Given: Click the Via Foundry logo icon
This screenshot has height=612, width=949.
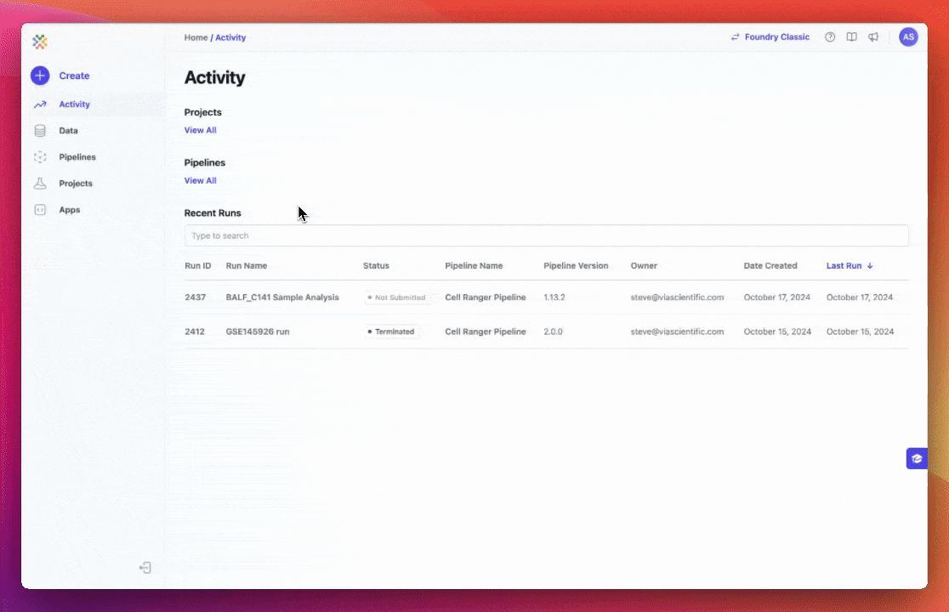Looking at the screenshot, I should tap(40, 42).
